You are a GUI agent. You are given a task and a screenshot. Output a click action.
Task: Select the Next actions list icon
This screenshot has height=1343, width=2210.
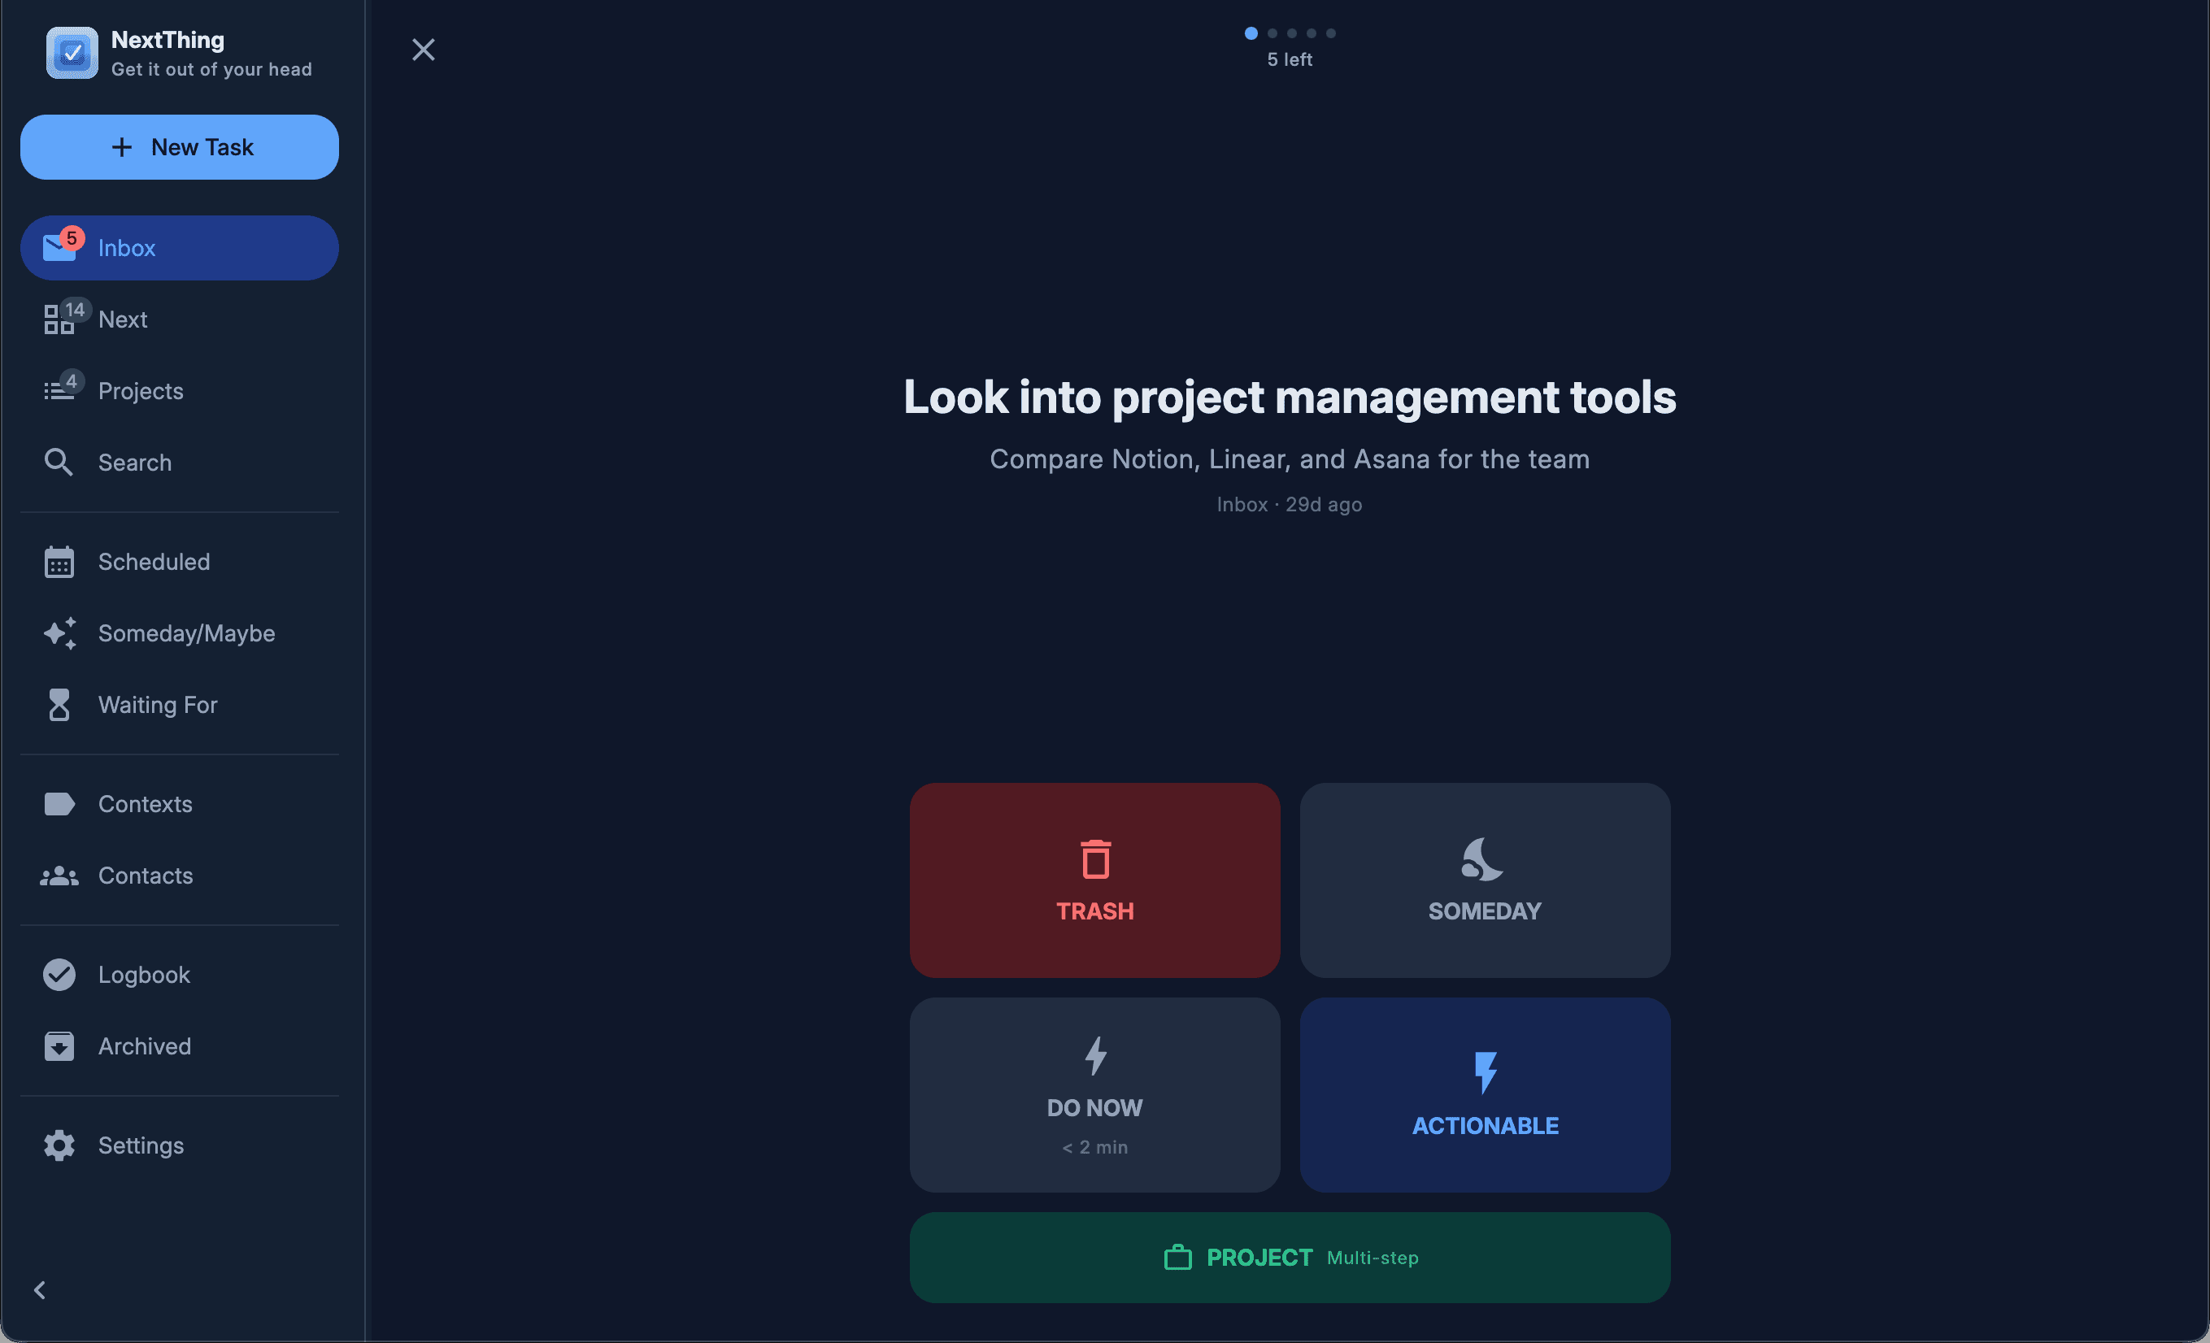tap(59, 319)
